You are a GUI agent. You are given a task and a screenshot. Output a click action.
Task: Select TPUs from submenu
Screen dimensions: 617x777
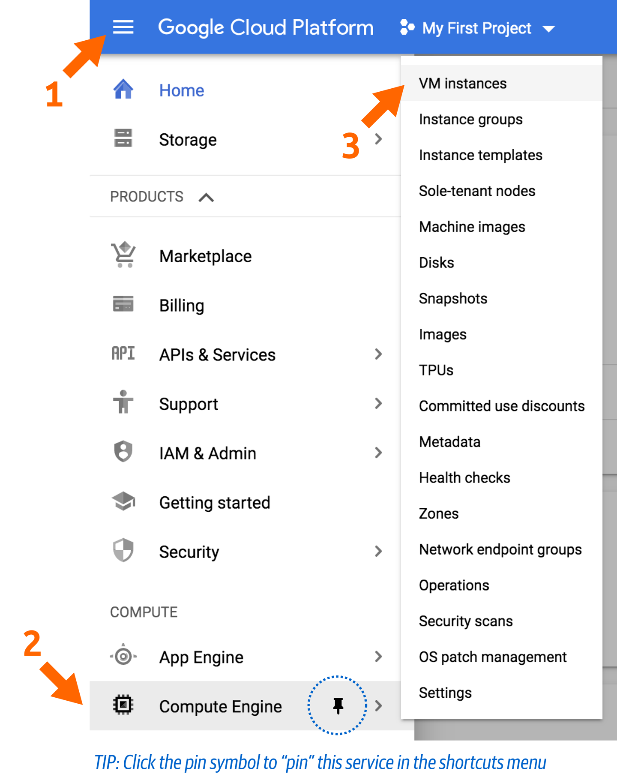pyautogui.click(x=502, y=370)
